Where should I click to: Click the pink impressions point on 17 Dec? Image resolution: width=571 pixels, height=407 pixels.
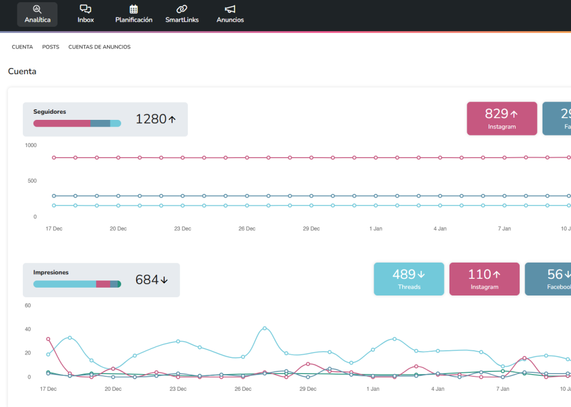pyautogui.click(x=48, y=339)
